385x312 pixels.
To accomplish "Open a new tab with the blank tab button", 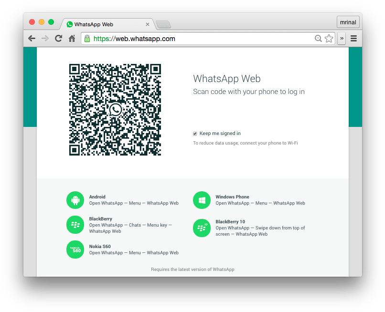I will [163, 24].
